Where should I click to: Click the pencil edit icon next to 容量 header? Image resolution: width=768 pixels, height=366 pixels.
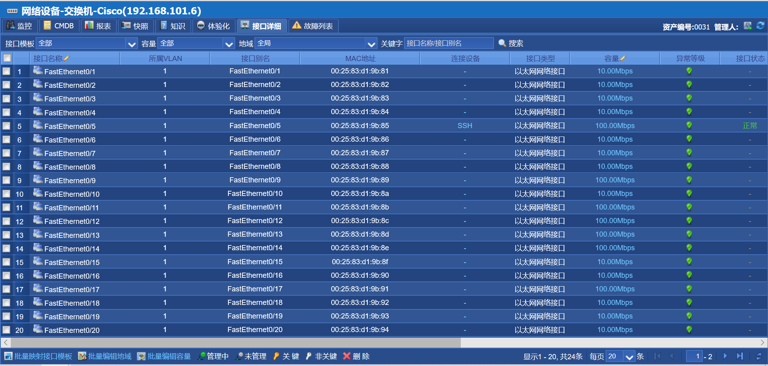click(x=623, y=58)
